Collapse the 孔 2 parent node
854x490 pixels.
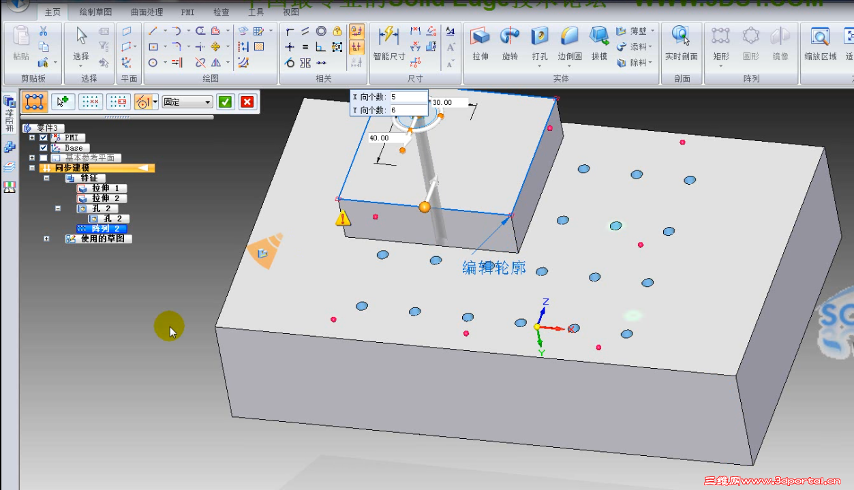click(59, 209)
